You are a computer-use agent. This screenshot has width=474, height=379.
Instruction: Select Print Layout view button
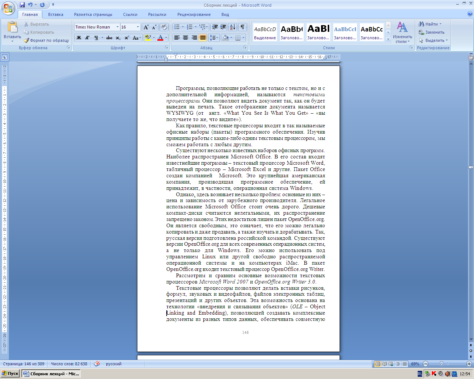pyautogui.click(x=378, y=364)
